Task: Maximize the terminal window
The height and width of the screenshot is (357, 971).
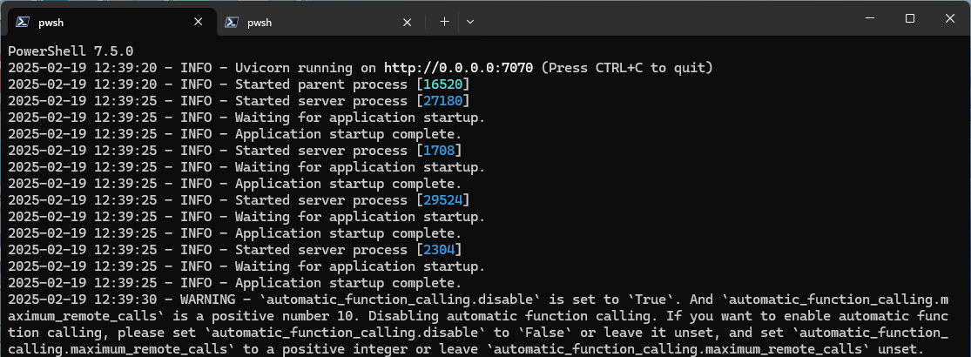Action: point(909,18)
